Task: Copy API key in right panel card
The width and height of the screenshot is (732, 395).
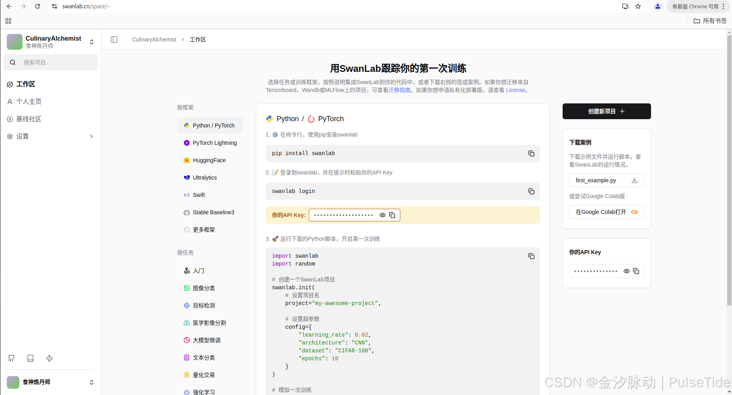Action: [x=636, y=271]
